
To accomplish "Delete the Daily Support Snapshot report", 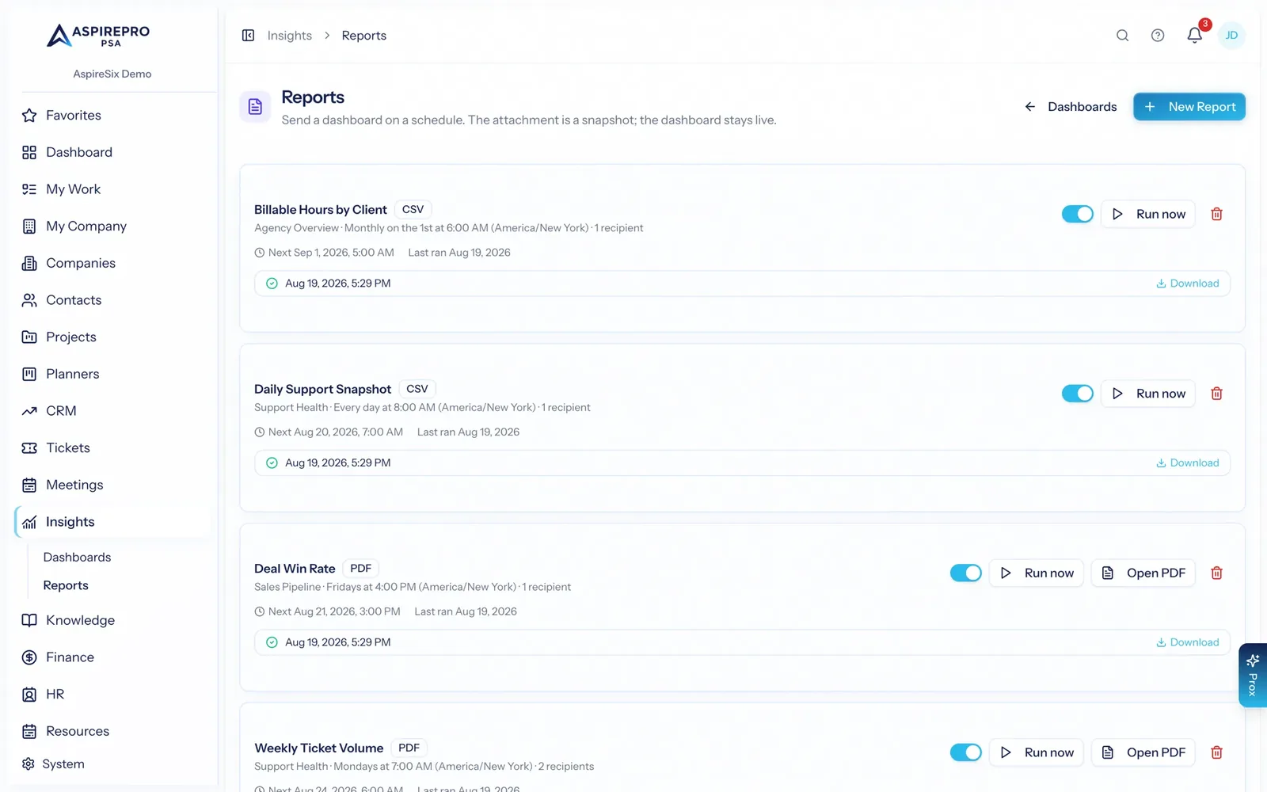I will (1217, 394).
